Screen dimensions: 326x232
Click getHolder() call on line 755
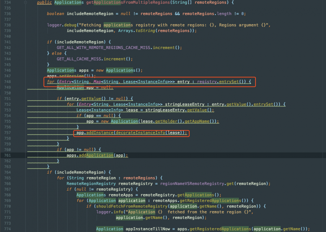(x=169, y=121)
